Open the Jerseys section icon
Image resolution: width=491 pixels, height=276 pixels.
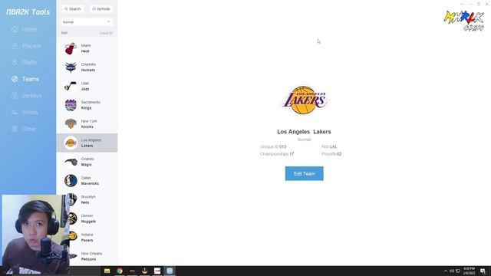click(x=15, y=96)
